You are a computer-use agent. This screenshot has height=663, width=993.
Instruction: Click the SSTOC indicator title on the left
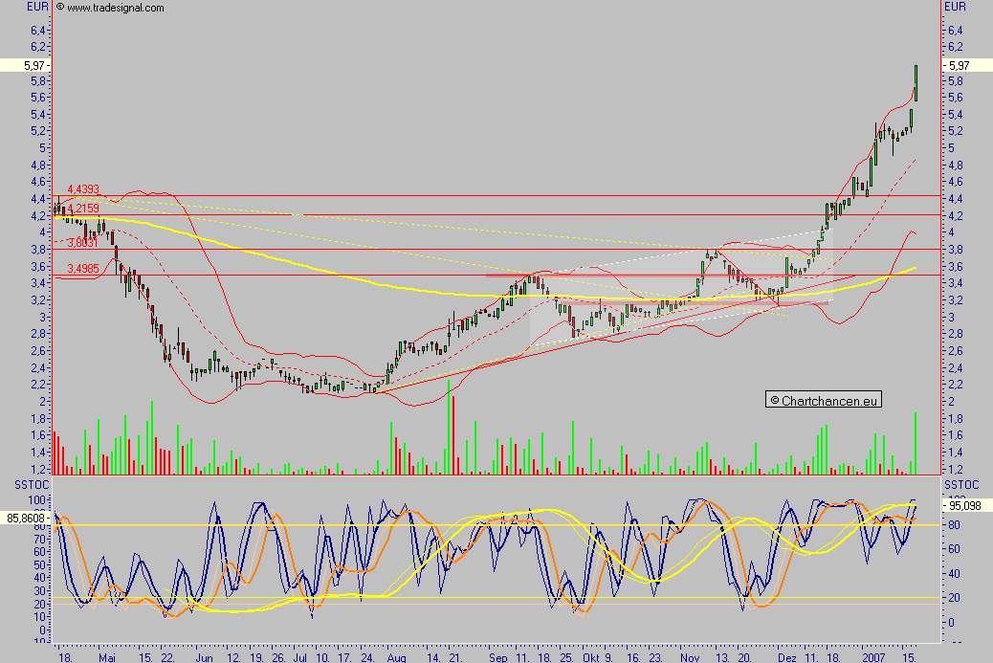[32, 484]
